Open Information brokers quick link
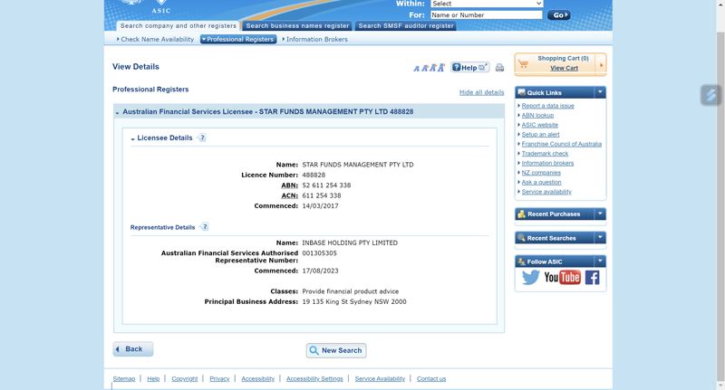Screen dimensions: 725x390 547,163
